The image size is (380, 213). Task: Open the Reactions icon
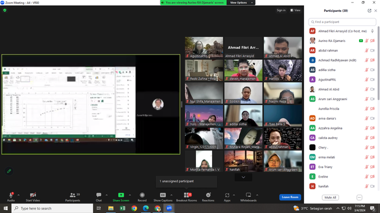pos(208,195)
